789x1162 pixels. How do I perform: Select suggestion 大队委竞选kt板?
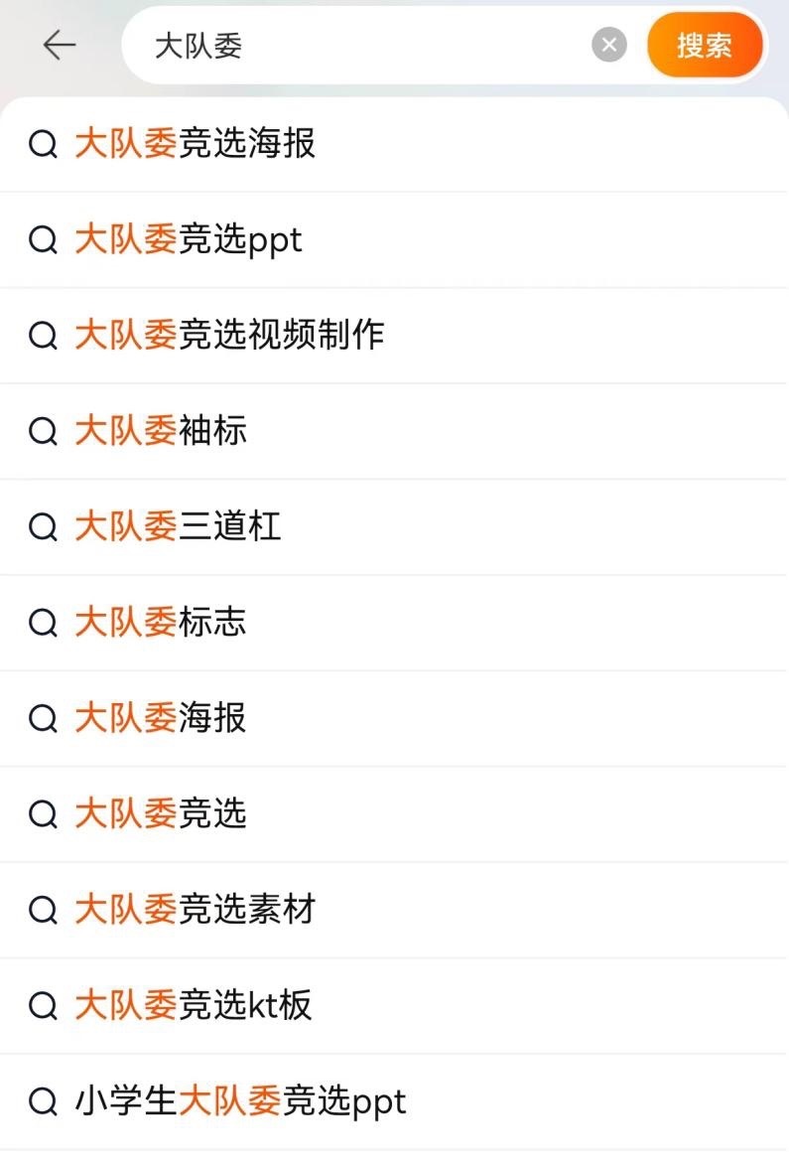[x=194, y=1005]
